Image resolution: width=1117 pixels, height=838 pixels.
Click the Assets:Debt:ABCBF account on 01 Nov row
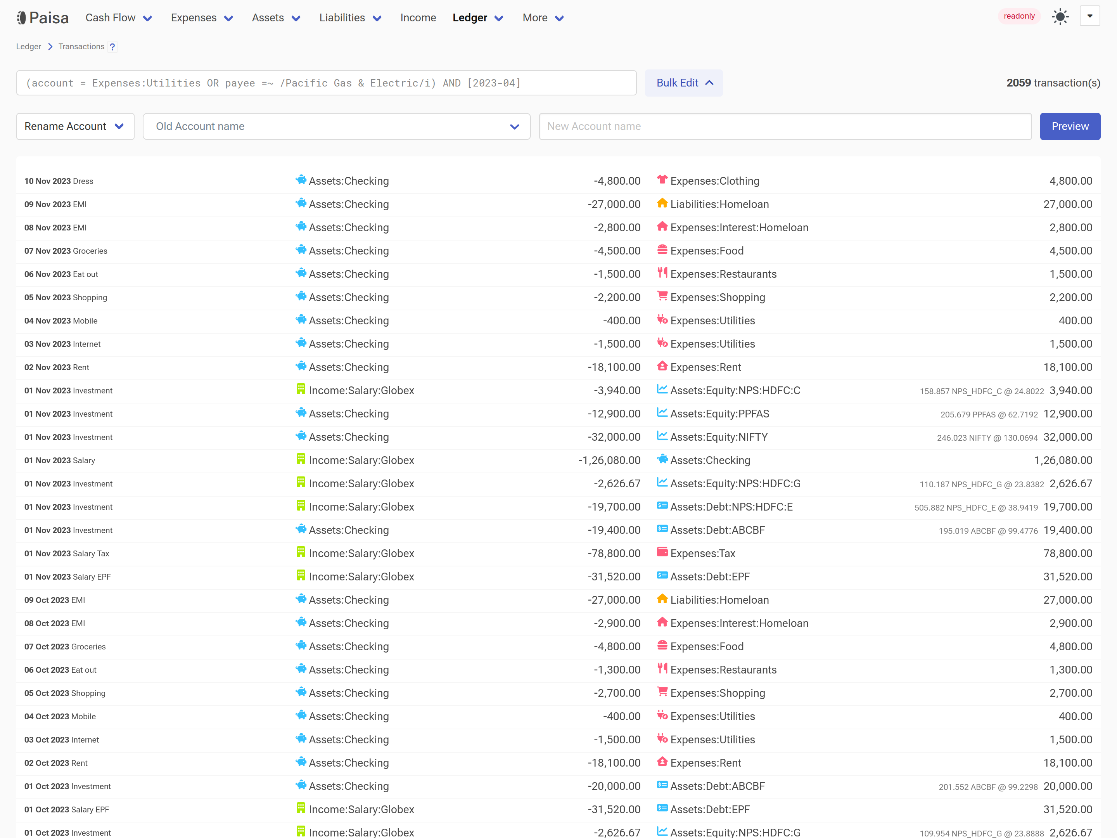click(718, 530)
